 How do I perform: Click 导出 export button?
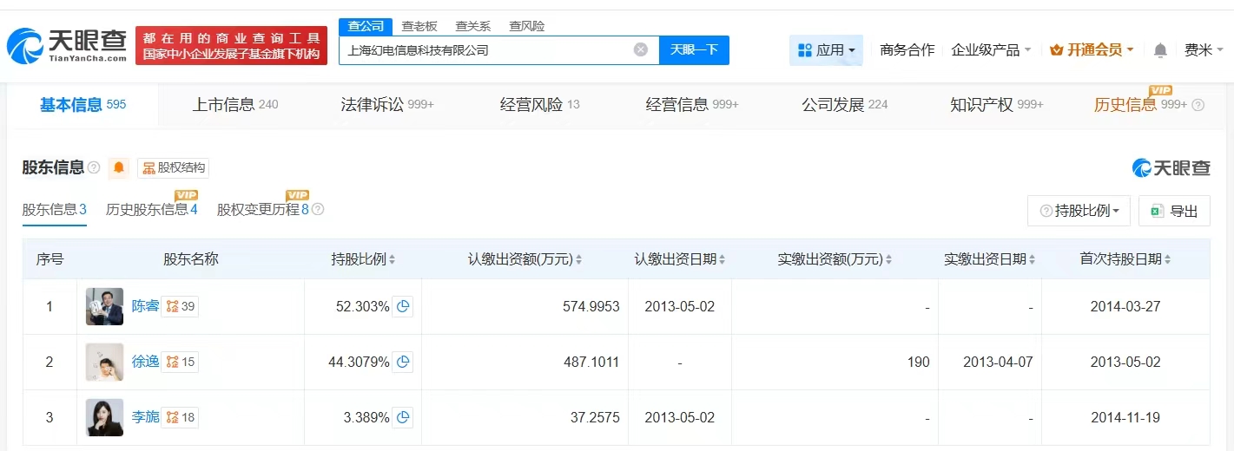(1175, 211)
